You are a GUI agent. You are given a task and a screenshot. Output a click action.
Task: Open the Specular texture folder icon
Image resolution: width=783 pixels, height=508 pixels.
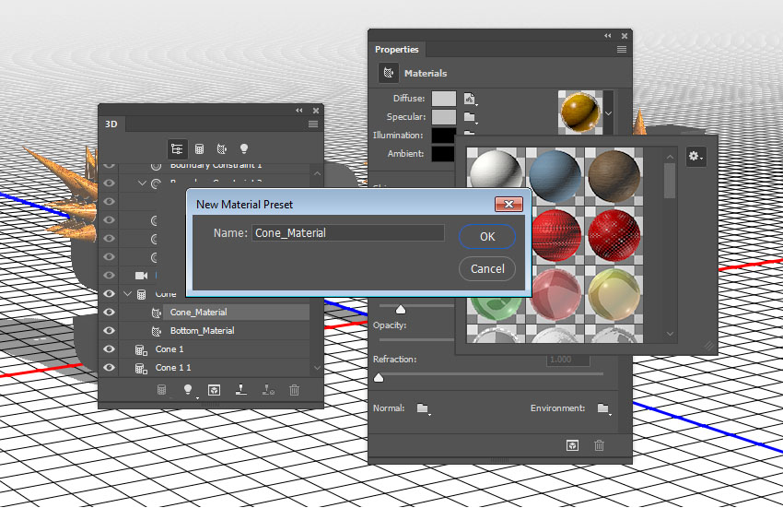[x=470, y=117]
